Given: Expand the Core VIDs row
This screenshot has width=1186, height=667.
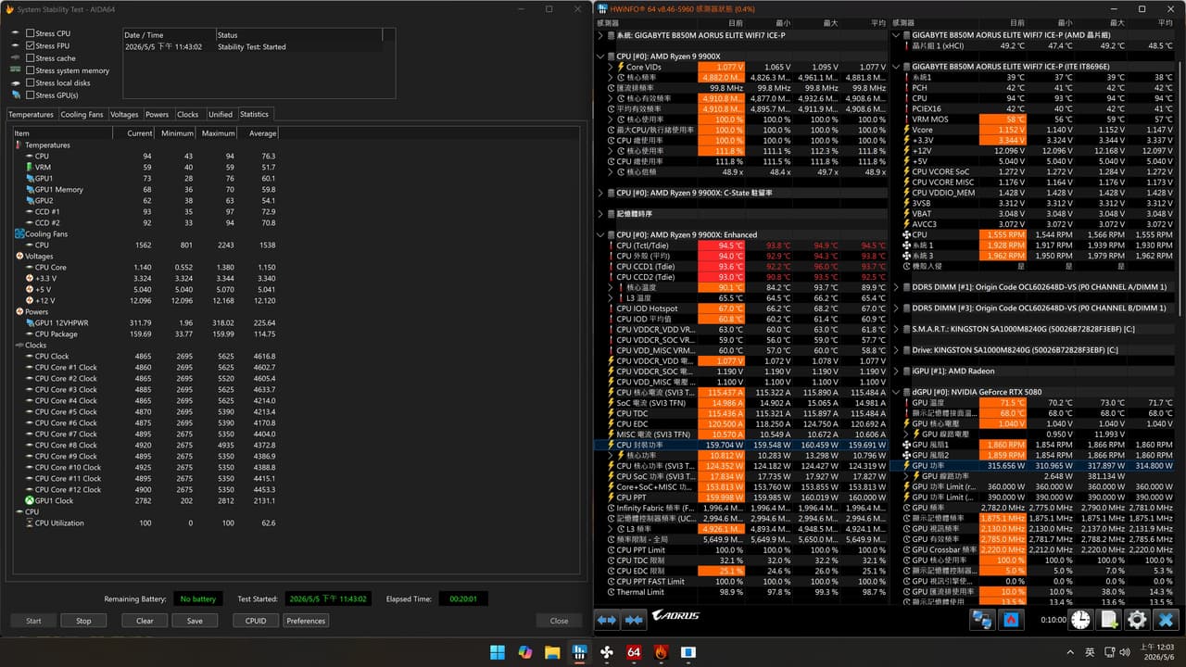Looking at the screenshot, I should click(x=610, y=67).
